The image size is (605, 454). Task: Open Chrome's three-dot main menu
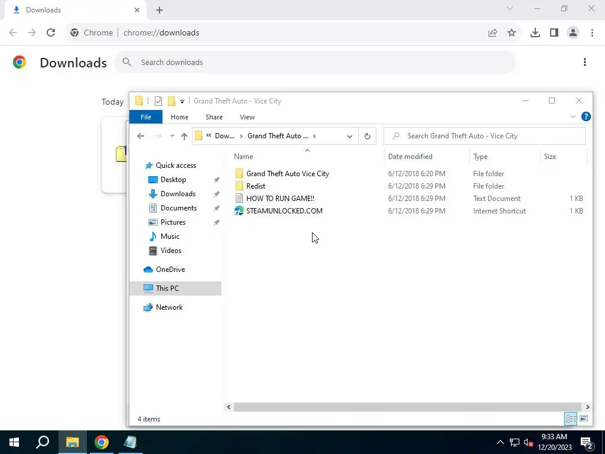pos(592,33)
